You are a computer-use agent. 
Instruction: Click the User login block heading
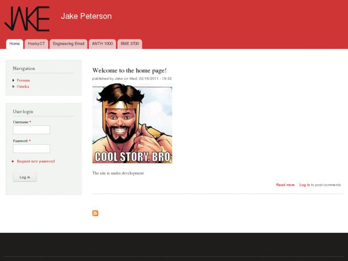[23, 112]
